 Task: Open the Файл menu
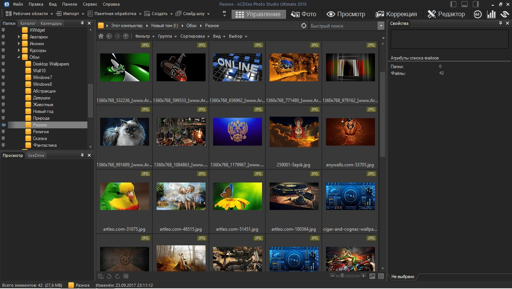(x=17, y=4)
